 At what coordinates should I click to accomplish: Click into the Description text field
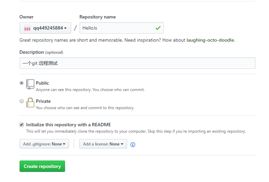point(137,63)
